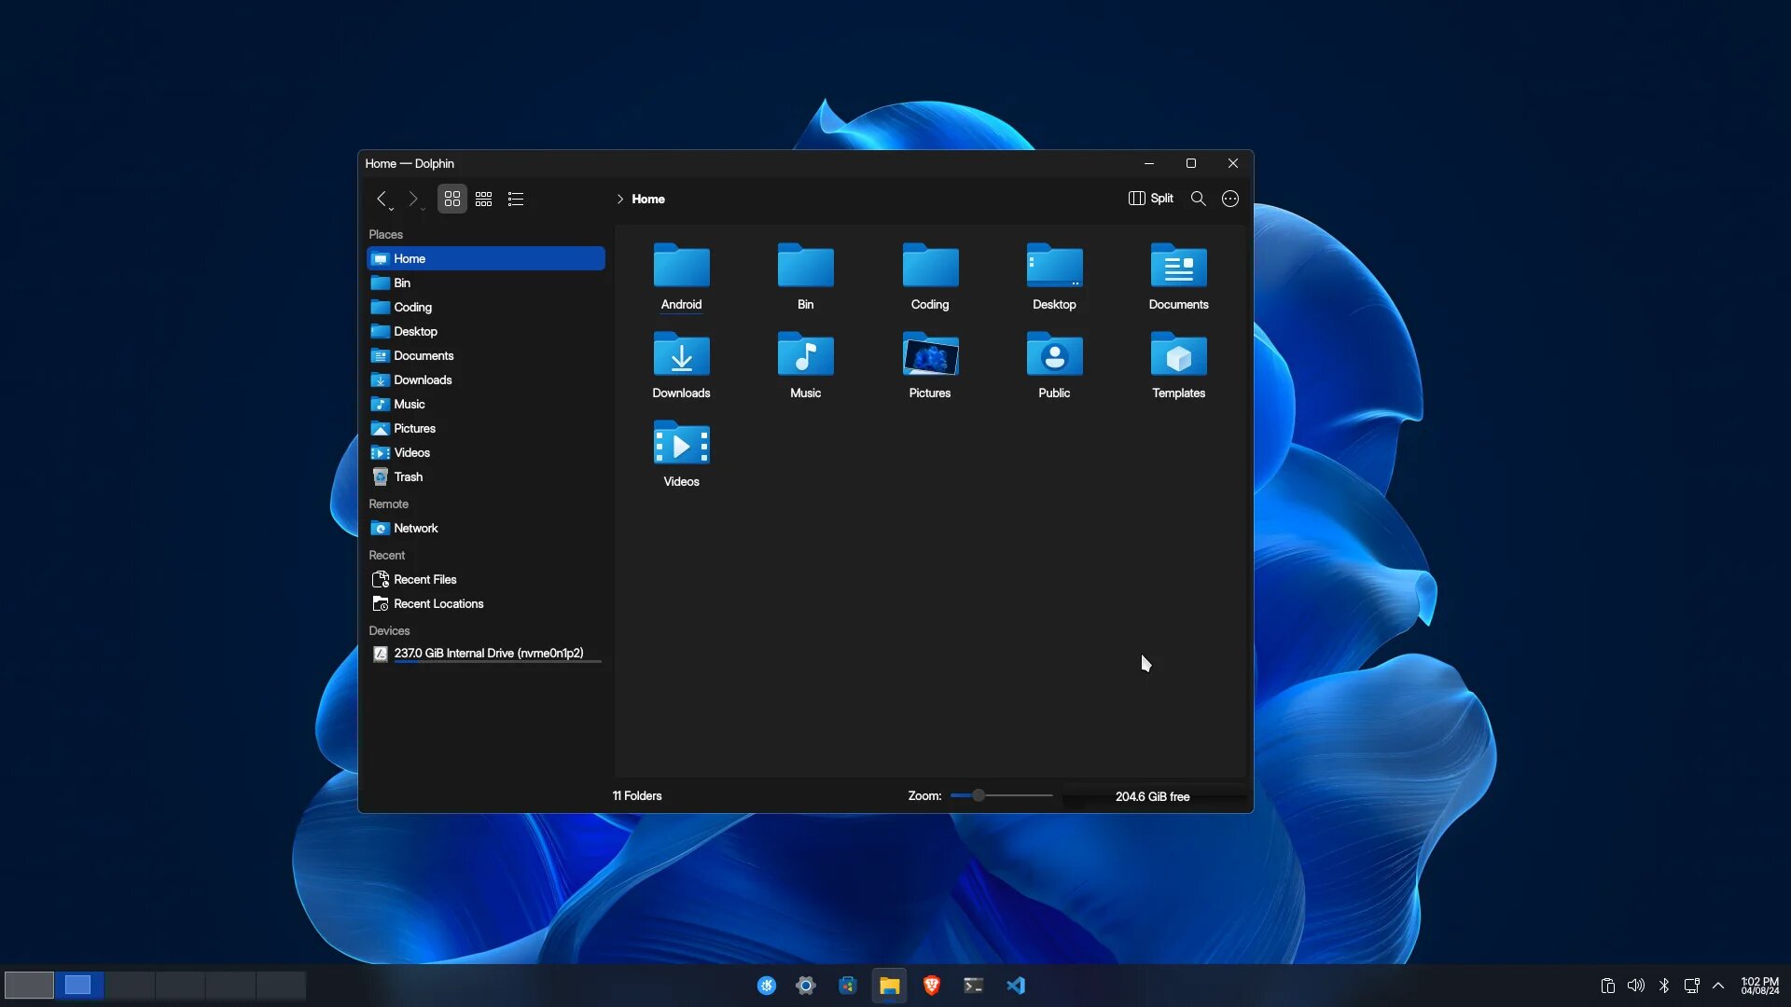The image size is (1791, 1007).
Task: Open the clock showing 1:02 PM
Action: pyautogui.click(x=1760, y=986)
